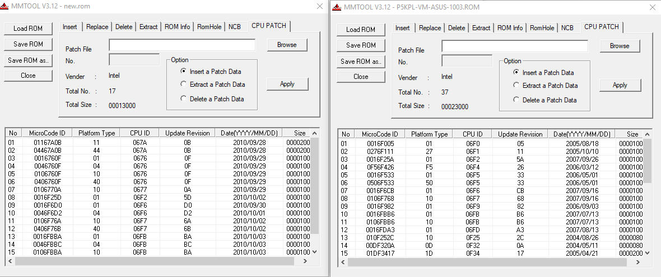Click Close button in new.rom window

pos(28,76)
